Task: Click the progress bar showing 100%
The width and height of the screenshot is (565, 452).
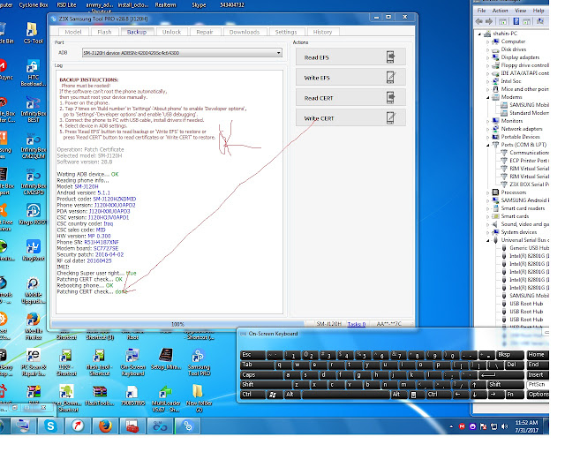Action: coord(177,324)
